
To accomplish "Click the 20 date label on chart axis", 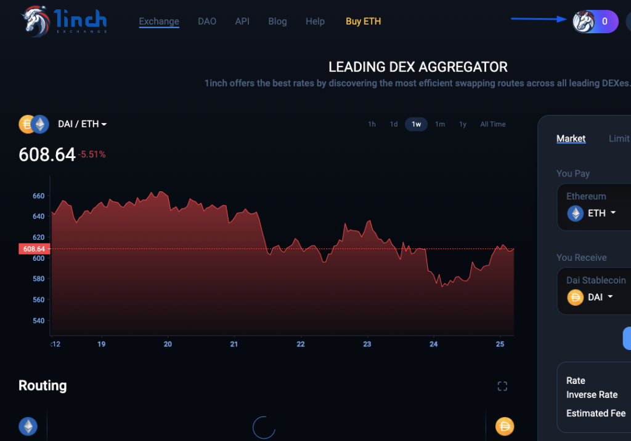I will pos(168,344).
